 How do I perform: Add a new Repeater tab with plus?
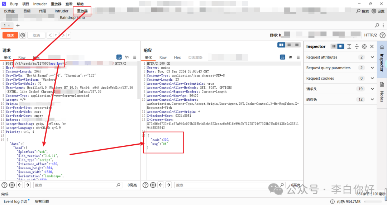tap(18, 25)
